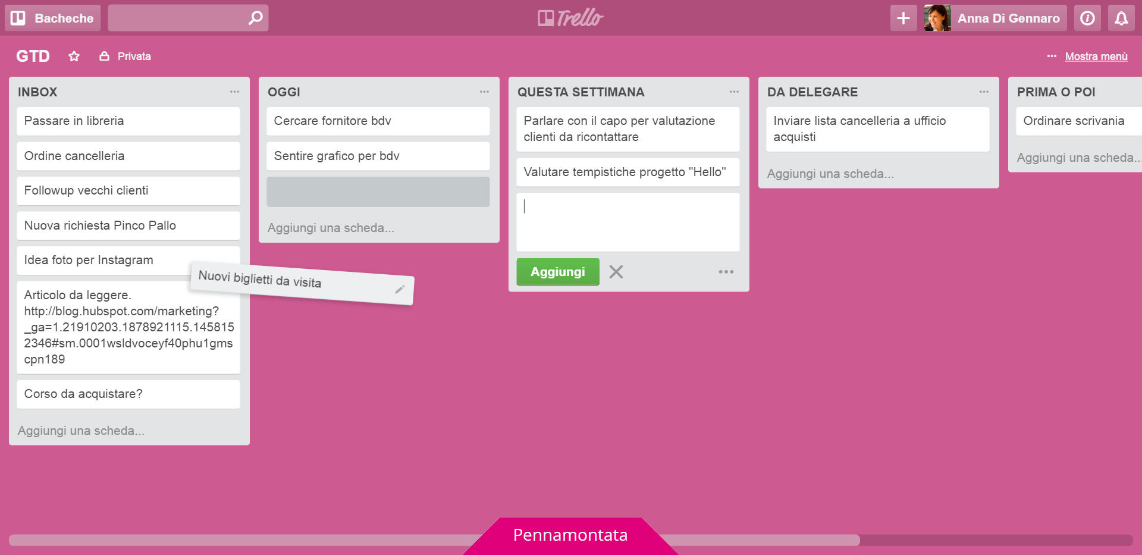Click 'Aggiungi una scheda...' in the OGGI list

click(x=331, y=227)
